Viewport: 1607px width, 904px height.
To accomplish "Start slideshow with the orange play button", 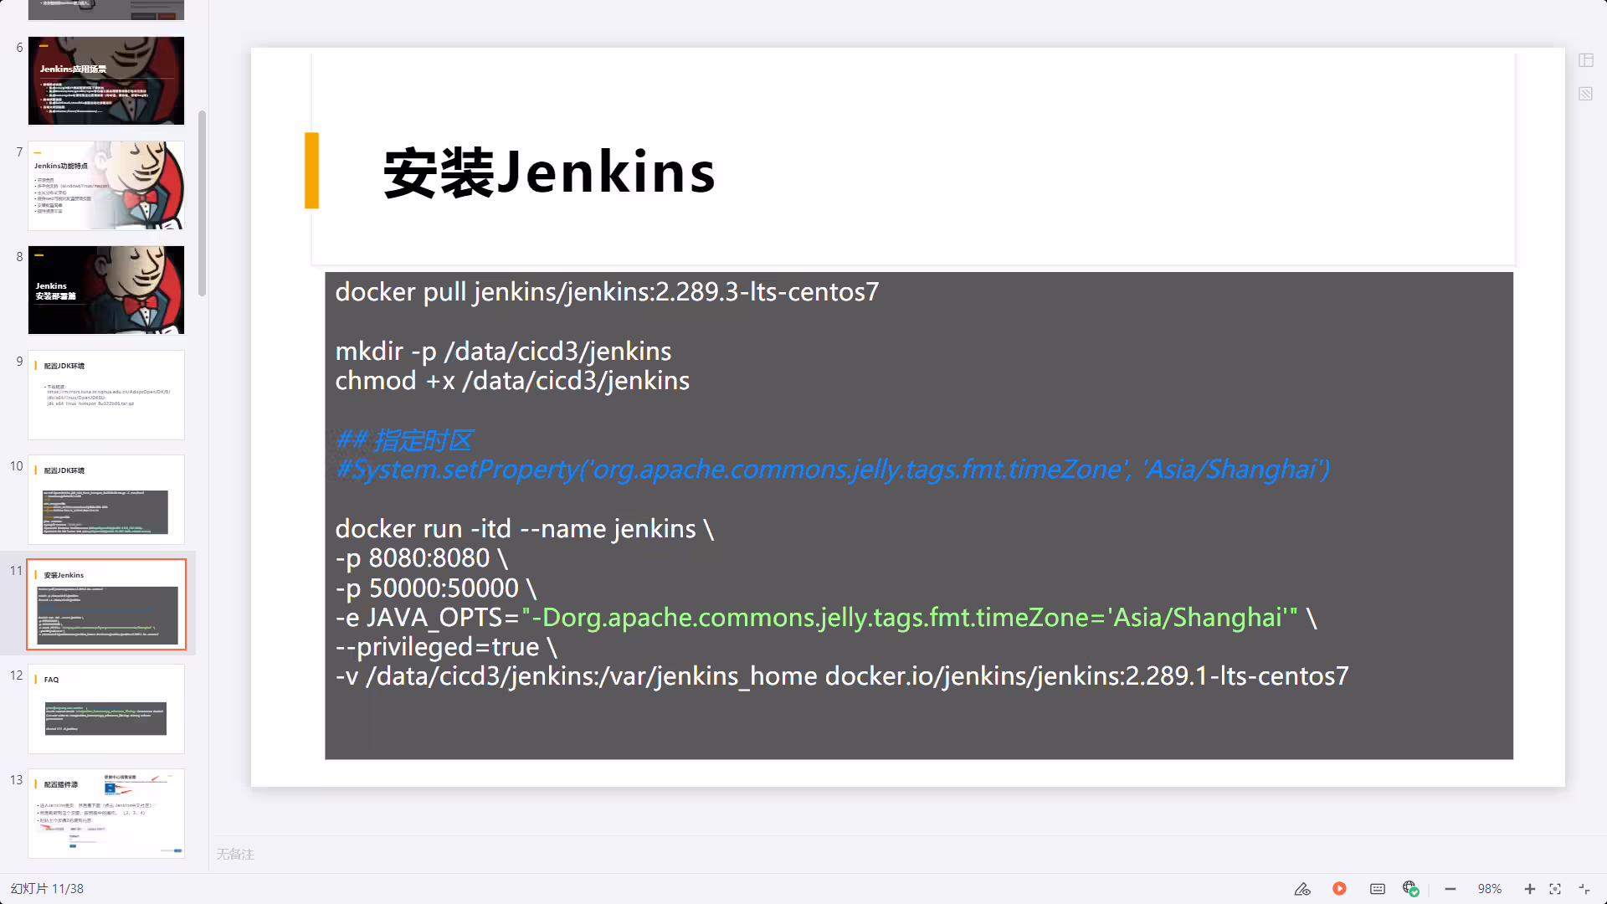I will (1339, 889).
